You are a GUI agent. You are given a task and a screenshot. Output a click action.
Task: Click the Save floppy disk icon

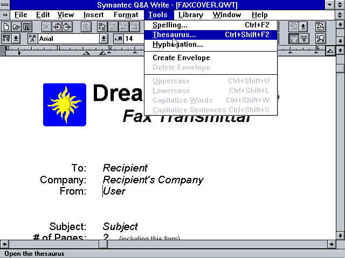point(27,27)
